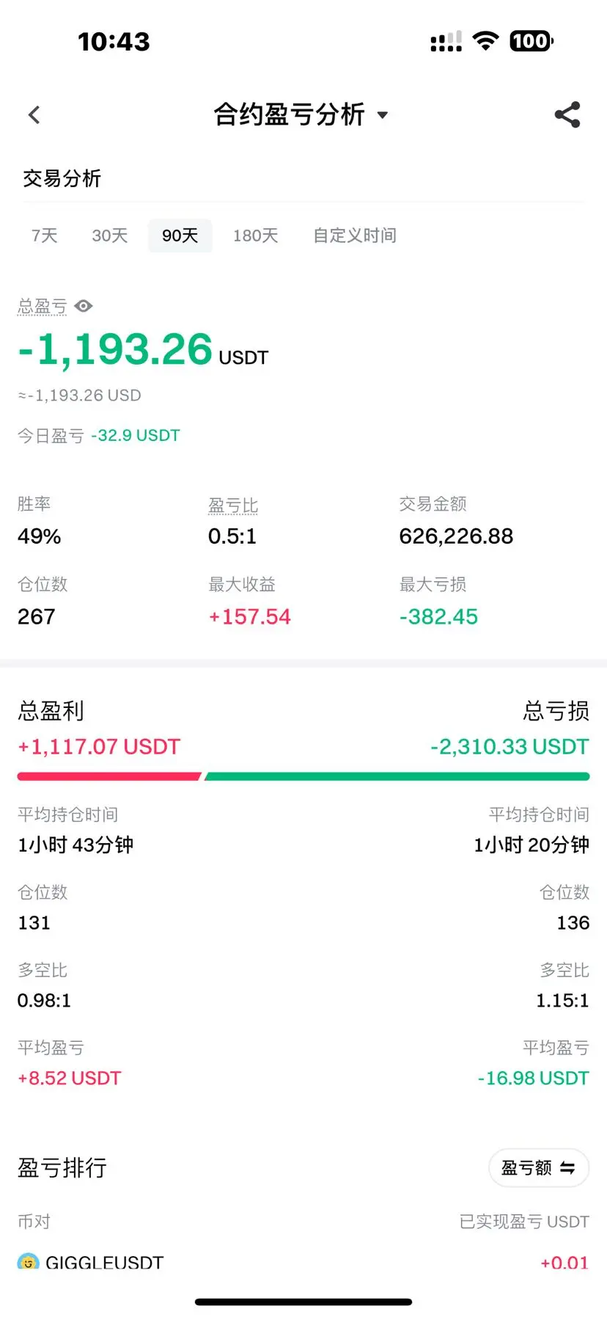Select the 7天 time range tab
The height and width of the screenshot is (1317, 607).
(x=44, y=236)
